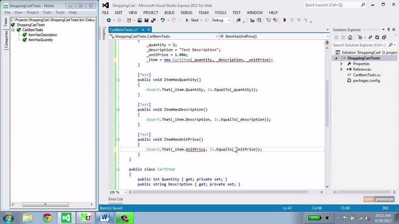Select ShoppingCartTests root in NUnit tree
The height and width of the screenshot is (224, 399).
30,25
